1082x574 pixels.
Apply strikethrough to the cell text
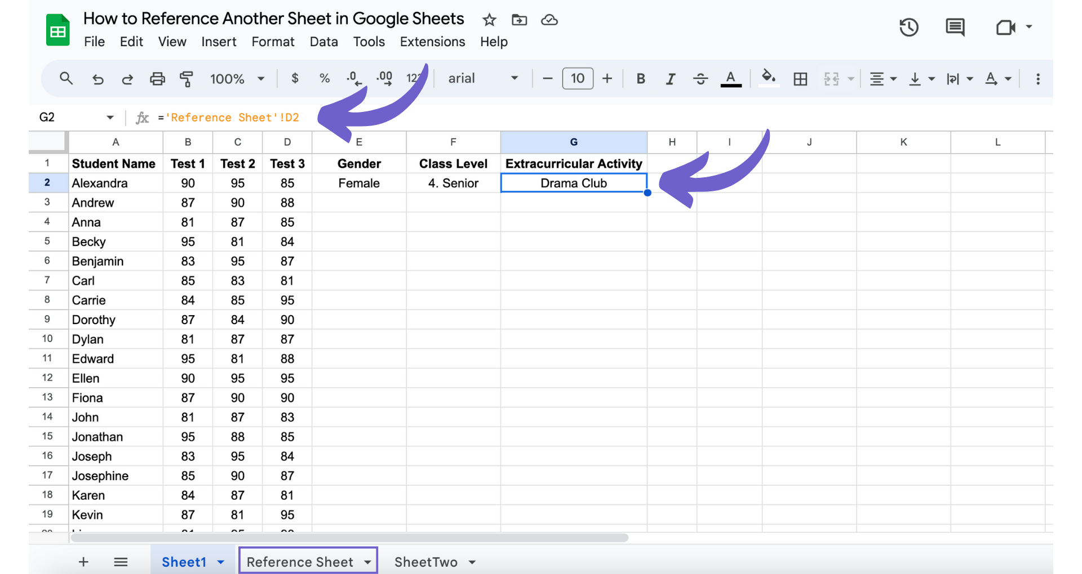click(x=700, y=79)
